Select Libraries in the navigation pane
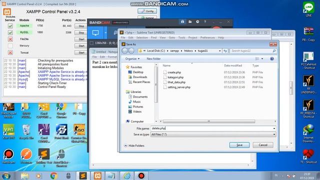This screenshot has height=180, width=320. click(135, 92)
